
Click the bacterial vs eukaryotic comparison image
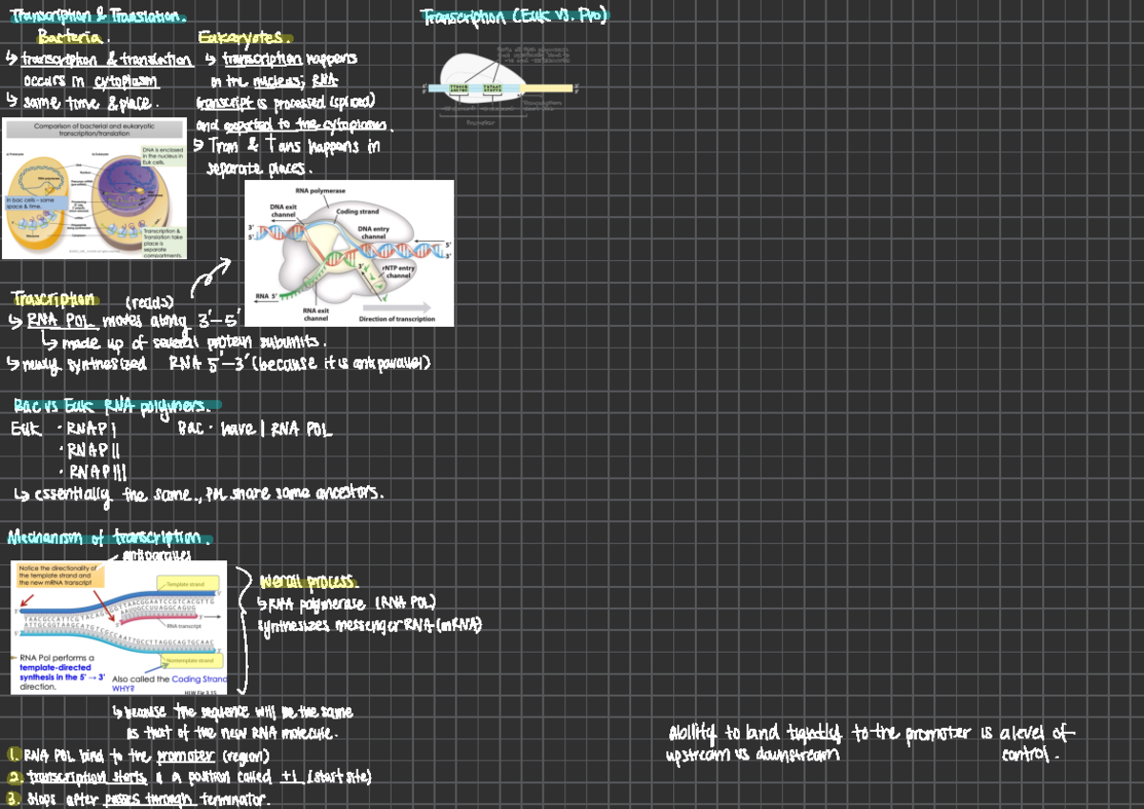tap(95, 189)
